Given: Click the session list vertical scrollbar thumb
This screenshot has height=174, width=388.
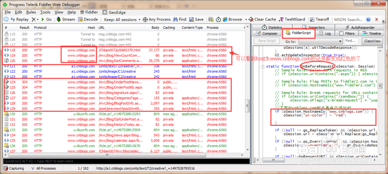Looking at the screenshot, I should click(x=247, y=106).
